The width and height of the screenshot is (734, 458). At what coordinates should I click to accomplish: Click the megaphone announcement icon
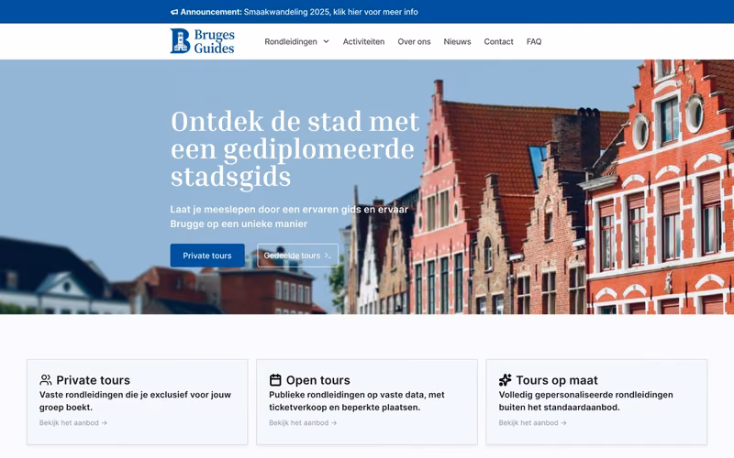(x=174, y=12)
